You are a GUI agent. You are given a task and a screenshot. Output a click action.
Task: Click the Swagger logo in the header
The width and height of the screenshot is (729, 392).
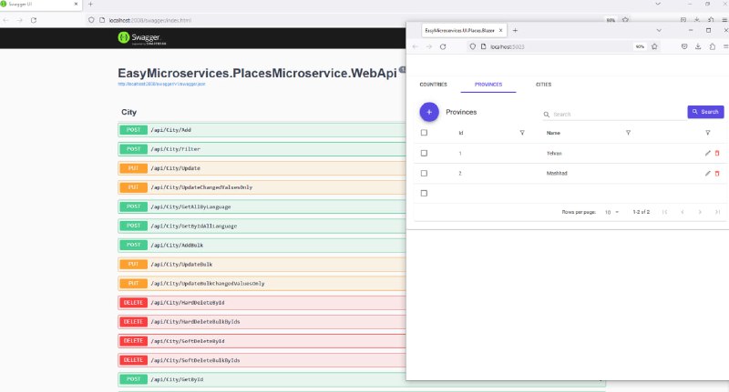coord(142,38)
